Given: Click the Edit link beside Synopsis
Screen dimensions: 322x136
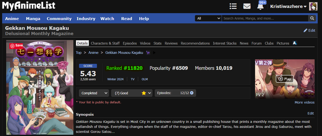Looking at the screenshot, I should [311, 113].
